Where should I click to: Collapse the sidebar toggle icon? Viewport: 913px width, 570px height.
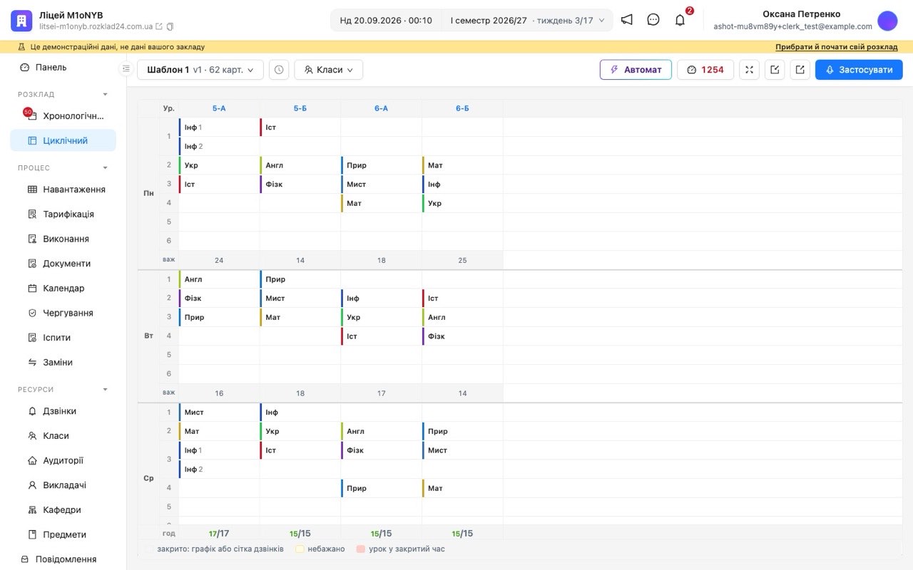(x=126, y=69)
